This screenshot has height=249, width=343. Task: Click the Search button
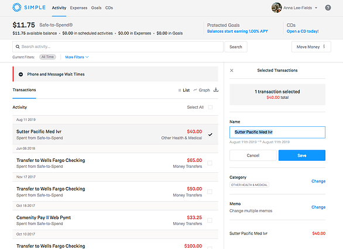tap(236, 47)
